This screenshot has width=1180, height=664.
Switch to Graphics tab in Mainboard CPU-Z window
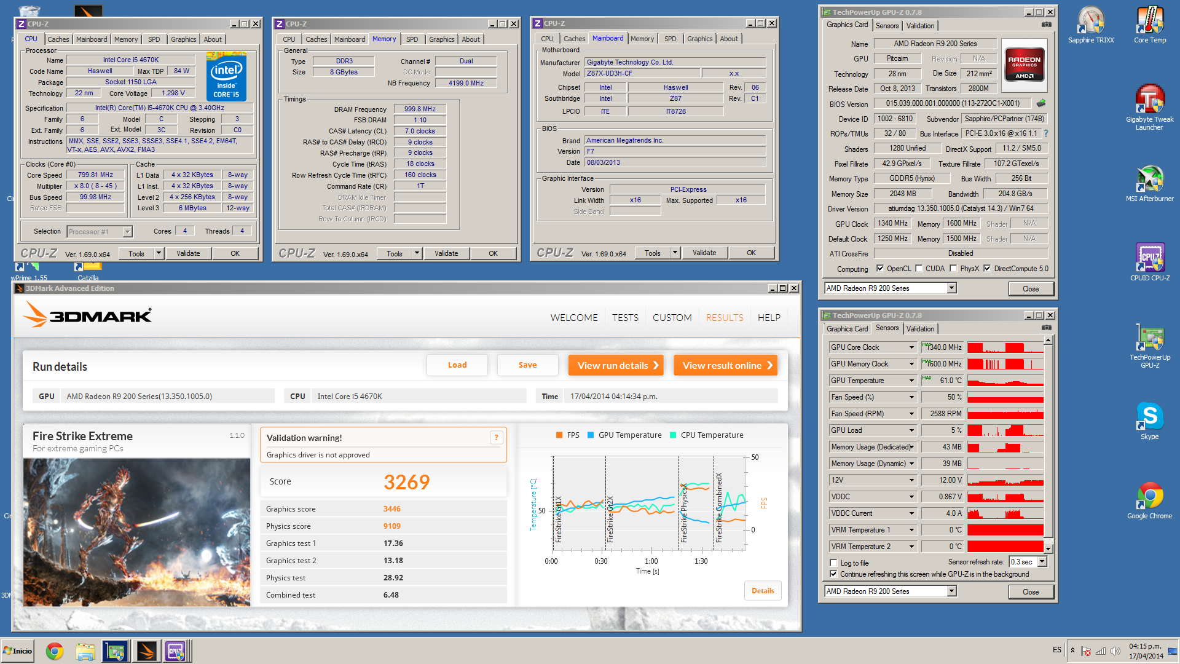point(699,39)
